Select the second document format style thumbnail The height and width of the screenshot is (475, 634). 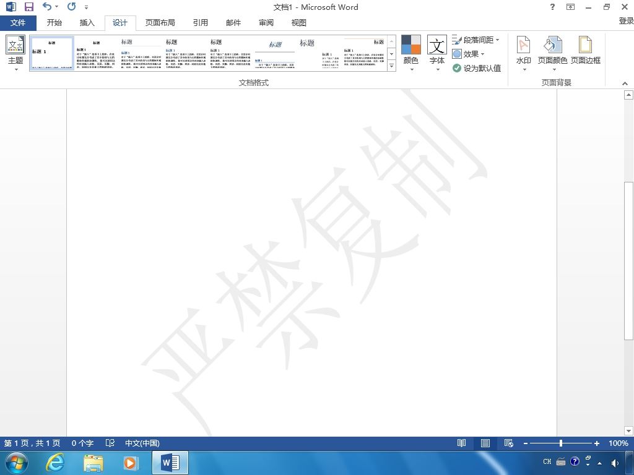click(96, 53)
